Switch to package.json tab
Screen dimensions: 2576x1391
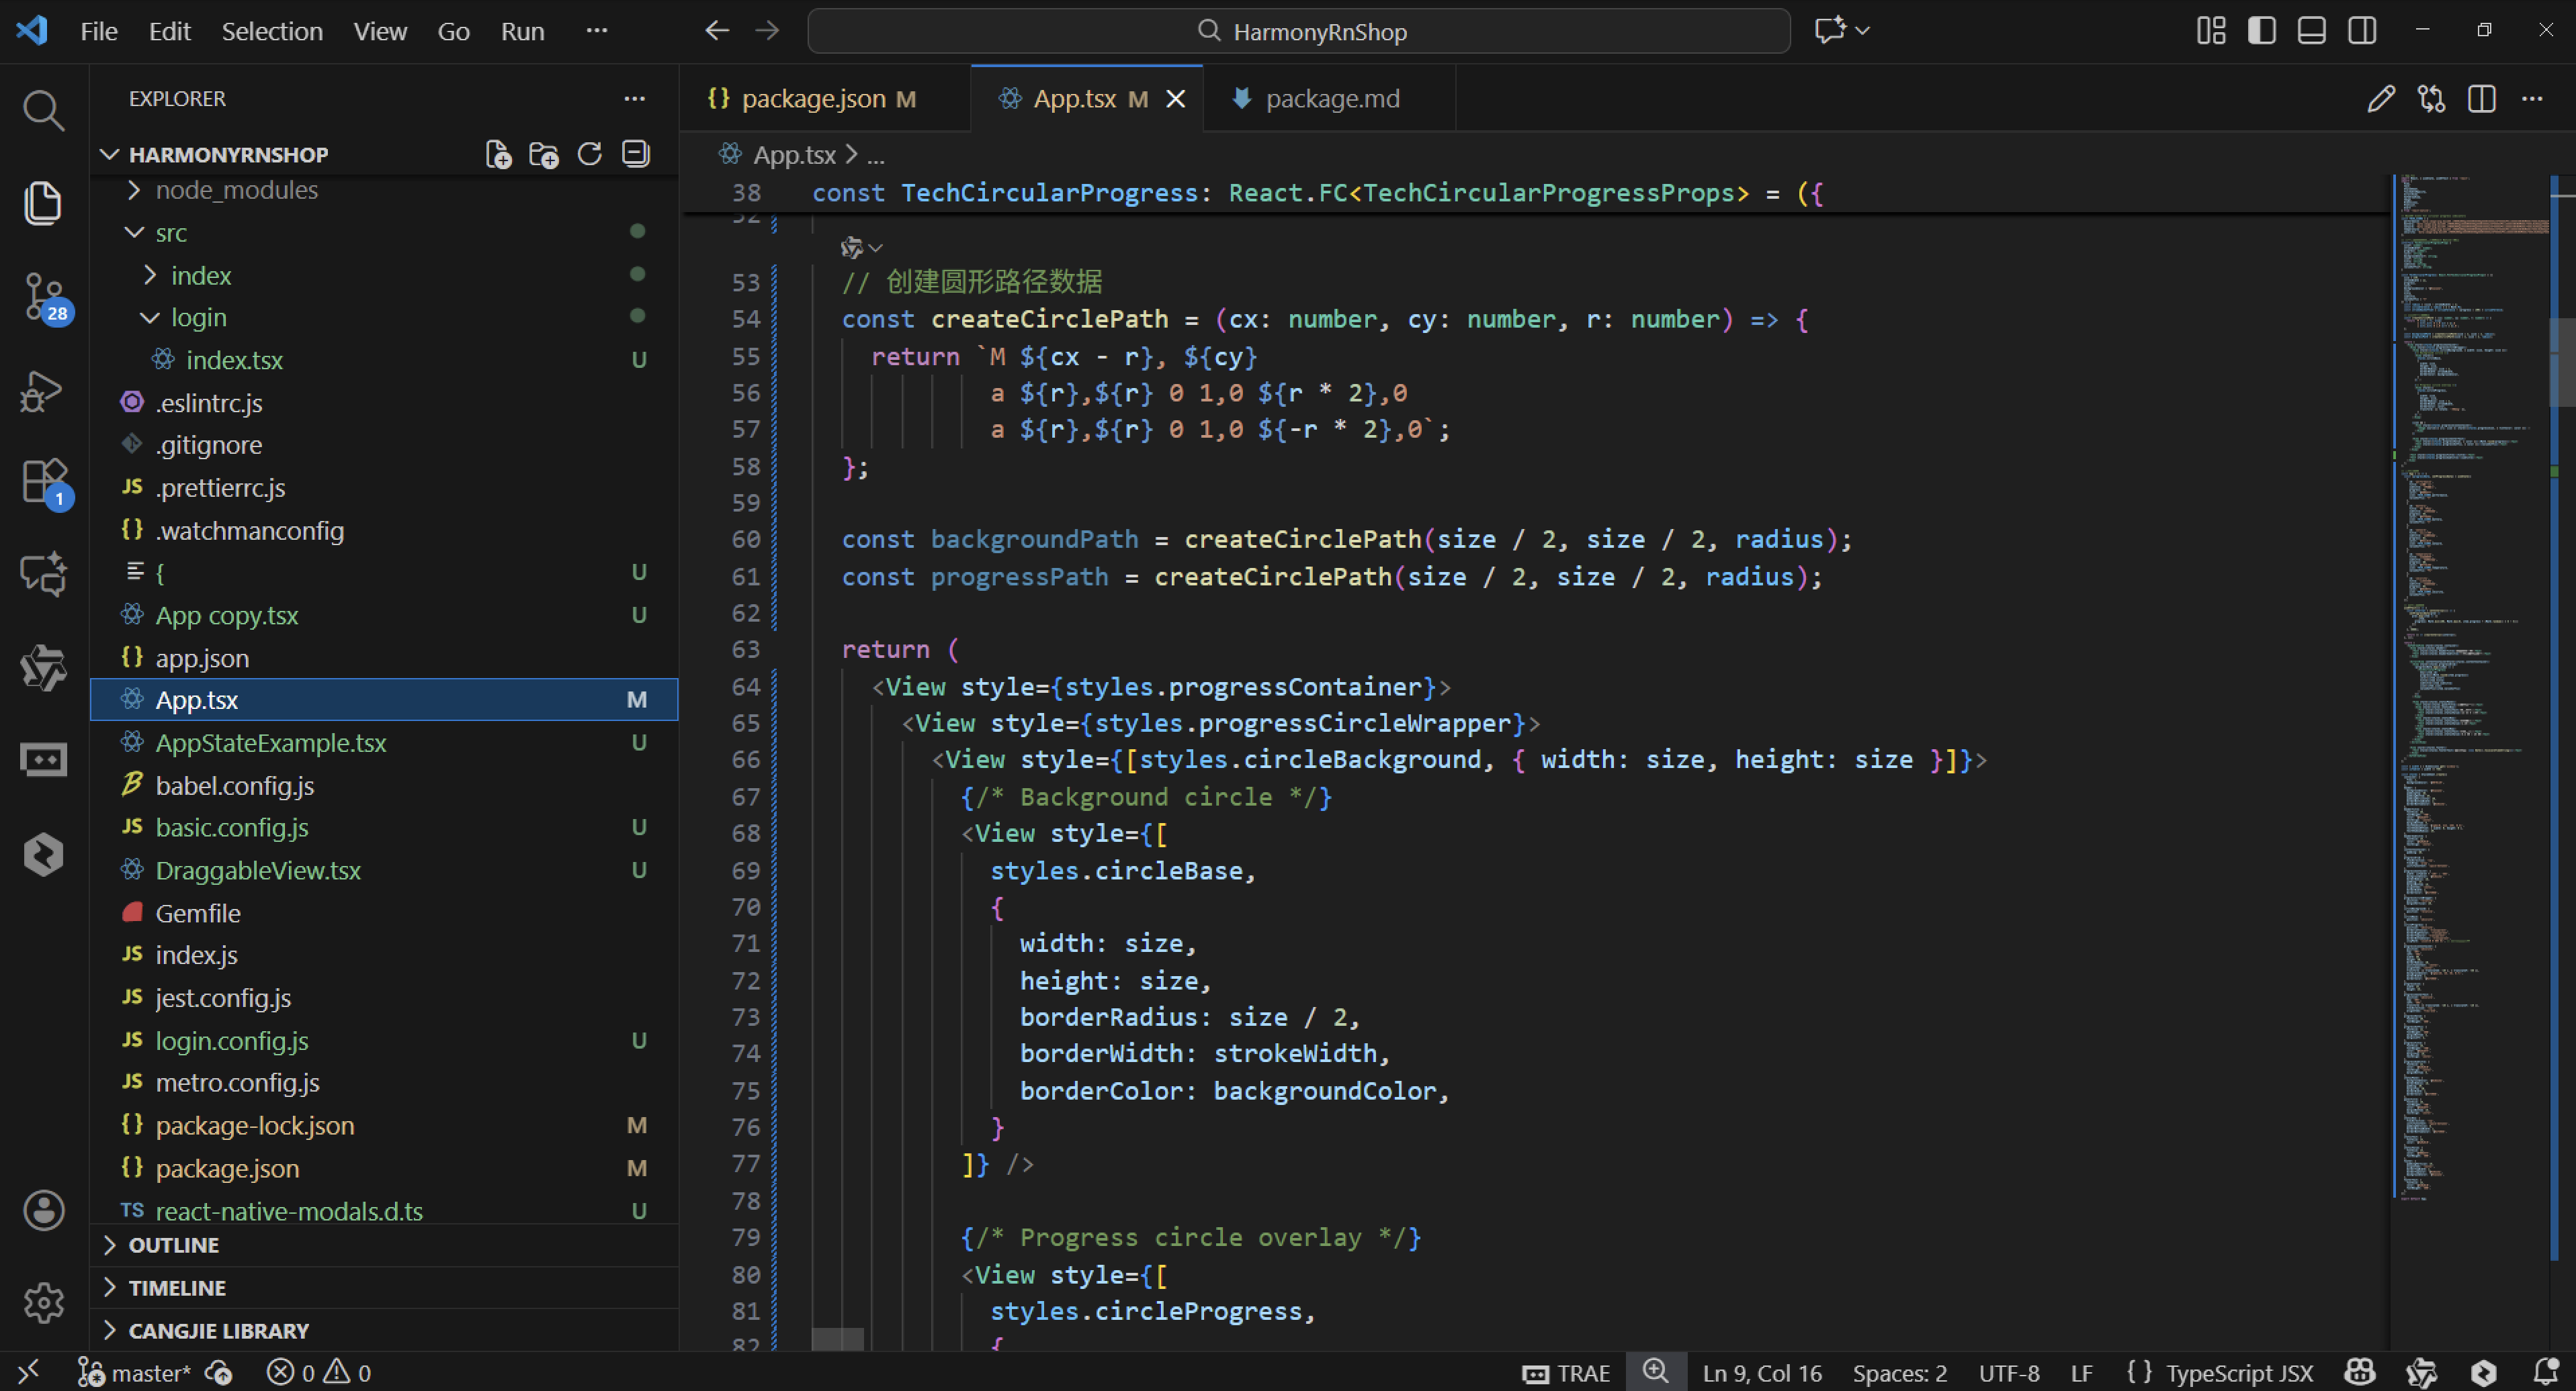812,99
